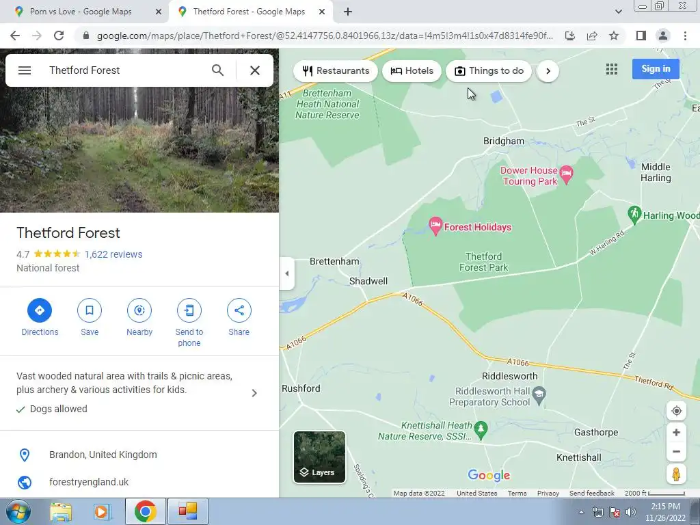The height and width of the screenshot is (525, 700).
Task: Open Nearby search icon
Action: tap(139, 310)
